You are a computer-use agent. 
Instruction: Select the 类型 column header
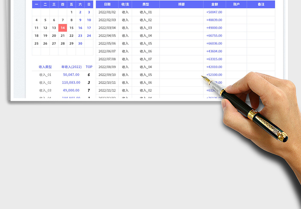point(146,5)
